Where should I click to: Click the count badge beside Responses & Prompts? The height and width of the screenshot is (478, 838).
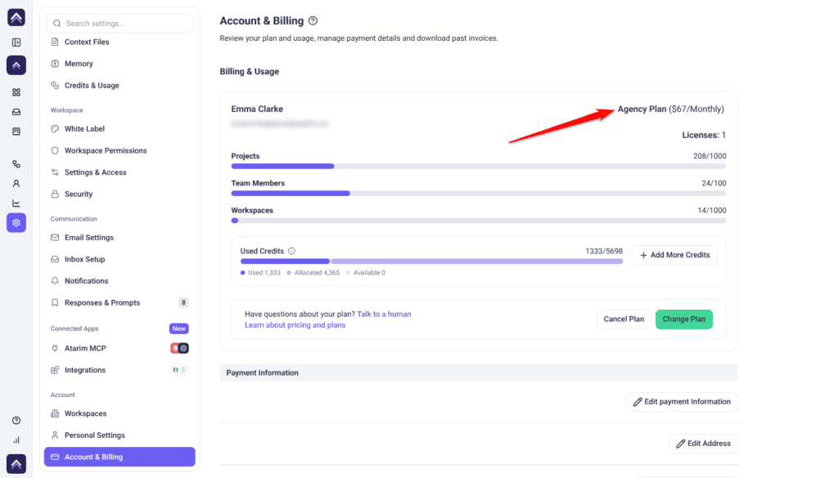click(183, 302)
